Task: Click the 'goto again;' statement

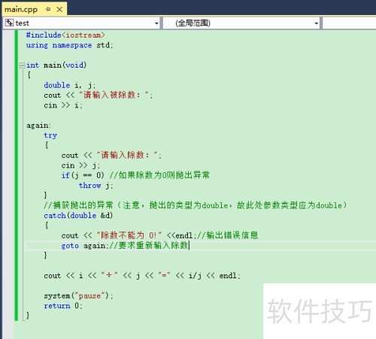Action: (x=84, y=246)
